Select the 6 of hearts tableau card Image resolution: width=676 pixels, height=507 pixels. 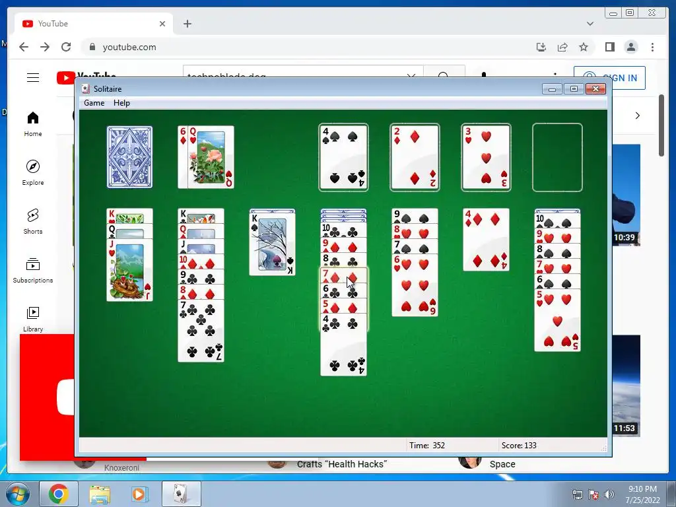pyautogui.click(x=415, y=285)
